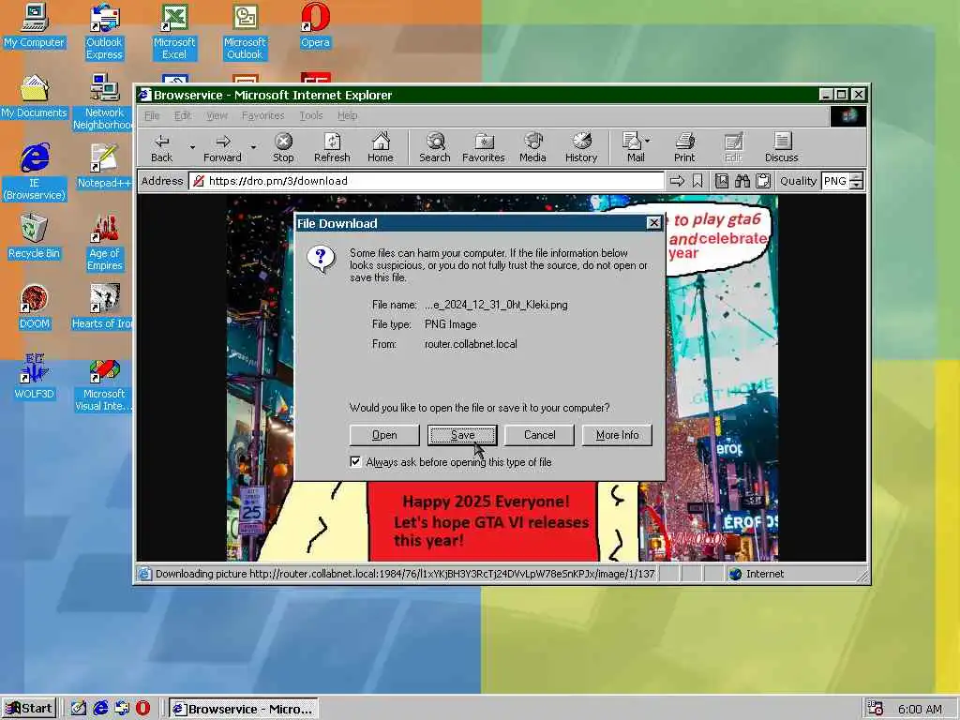Click the bookmarks book icon in the address toolbar
This screenshot has height=720, width=960.
tap(722, 181)
